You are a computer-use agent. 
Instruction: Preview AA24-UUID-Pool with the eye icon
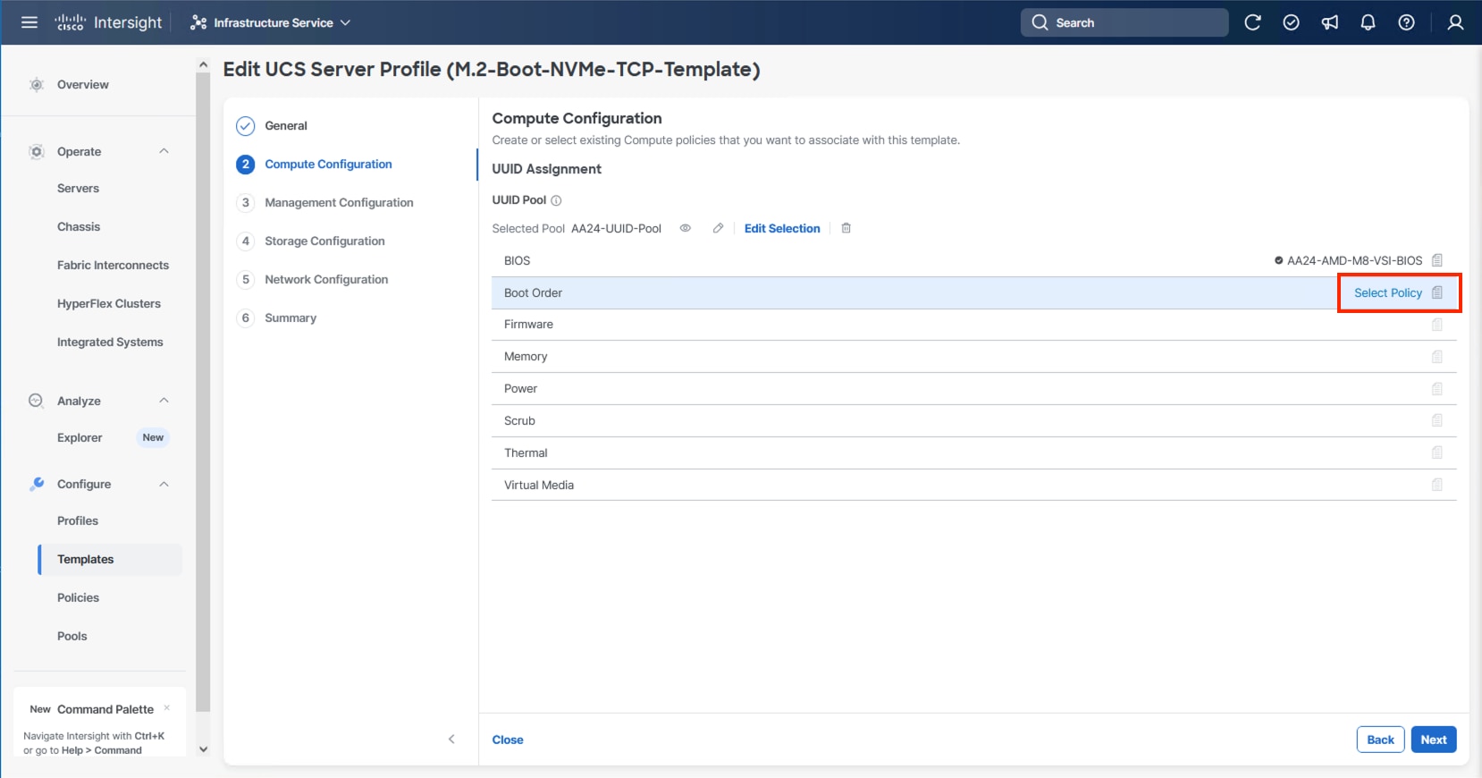[x=686, y=228]
